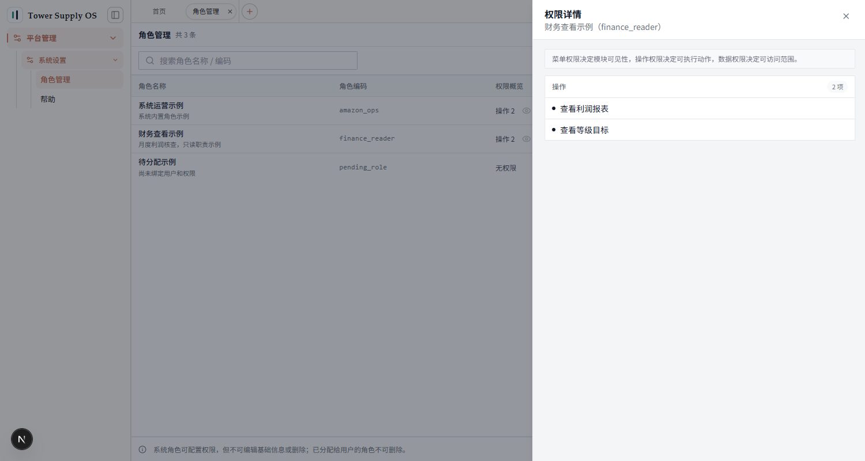Screen dimensions: 865x461
Task: Add a new tab with plus icon
Action: pyautogui.click(x=250, y=12)
